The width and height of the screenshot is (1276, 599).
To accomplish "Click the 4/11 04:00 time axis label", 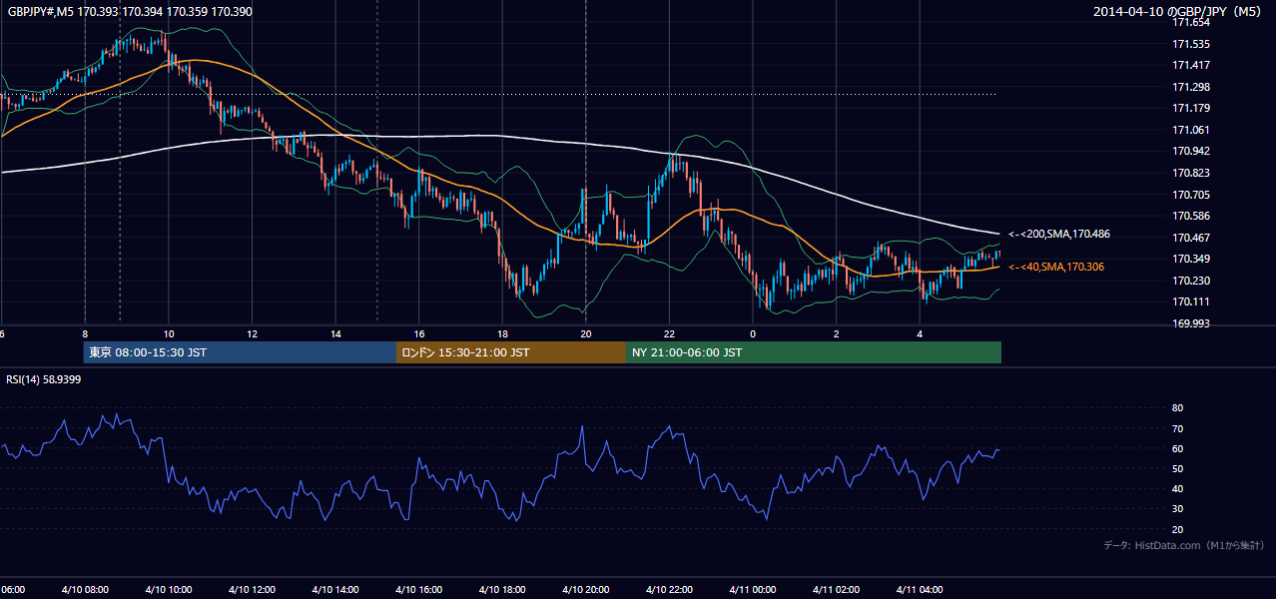I will click(921, 590).
